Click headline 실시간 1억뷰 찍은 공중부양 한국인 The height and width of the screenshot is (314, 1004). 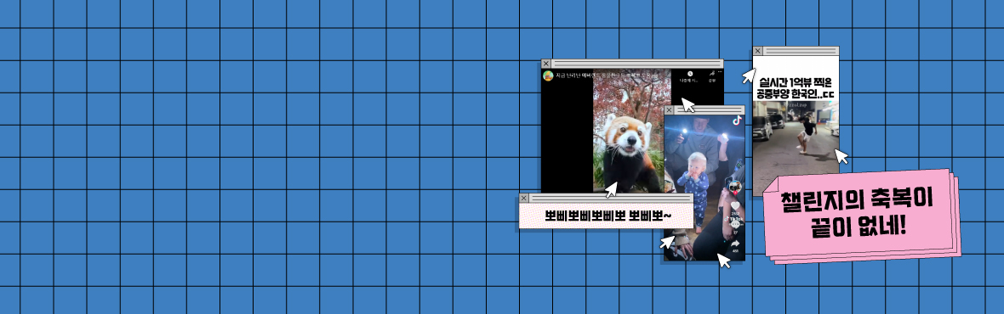click(x=796, y=88)
